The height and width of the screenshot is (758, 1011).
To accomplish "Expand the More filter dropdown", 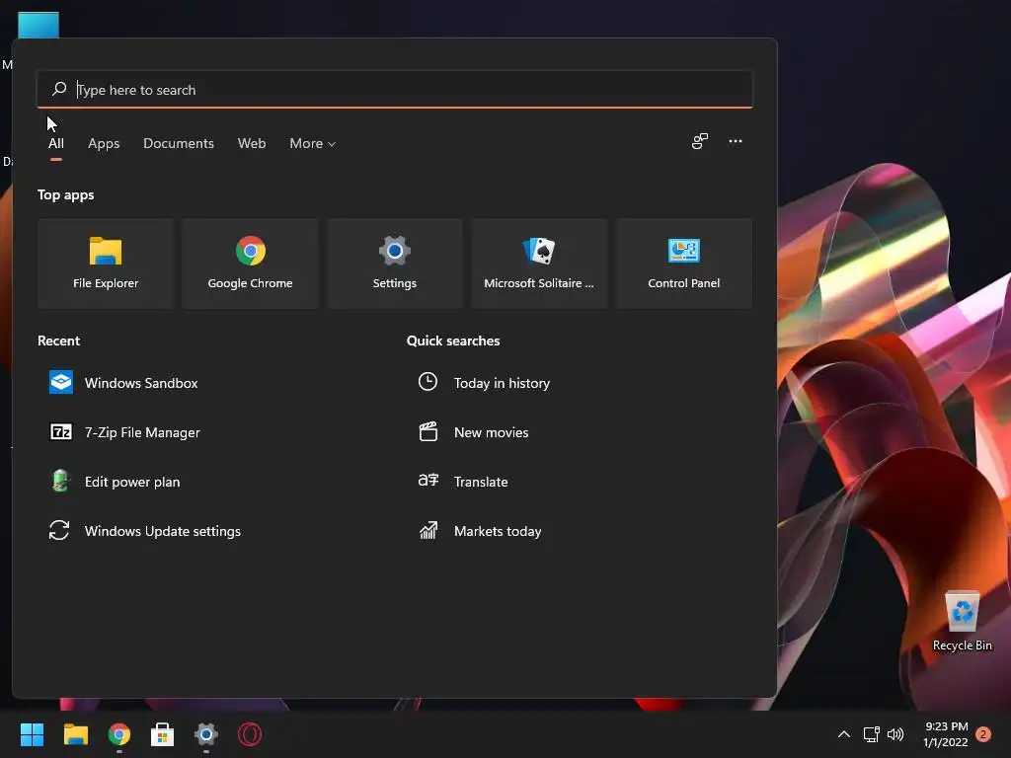I will (313, 143).
